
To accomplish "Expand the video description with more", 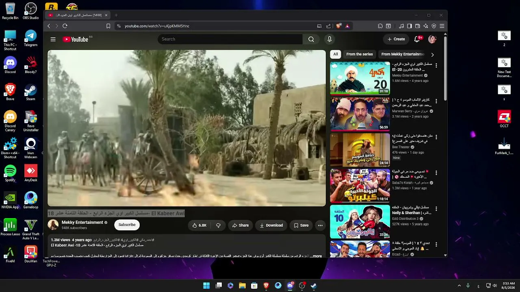I will [316, 256].
